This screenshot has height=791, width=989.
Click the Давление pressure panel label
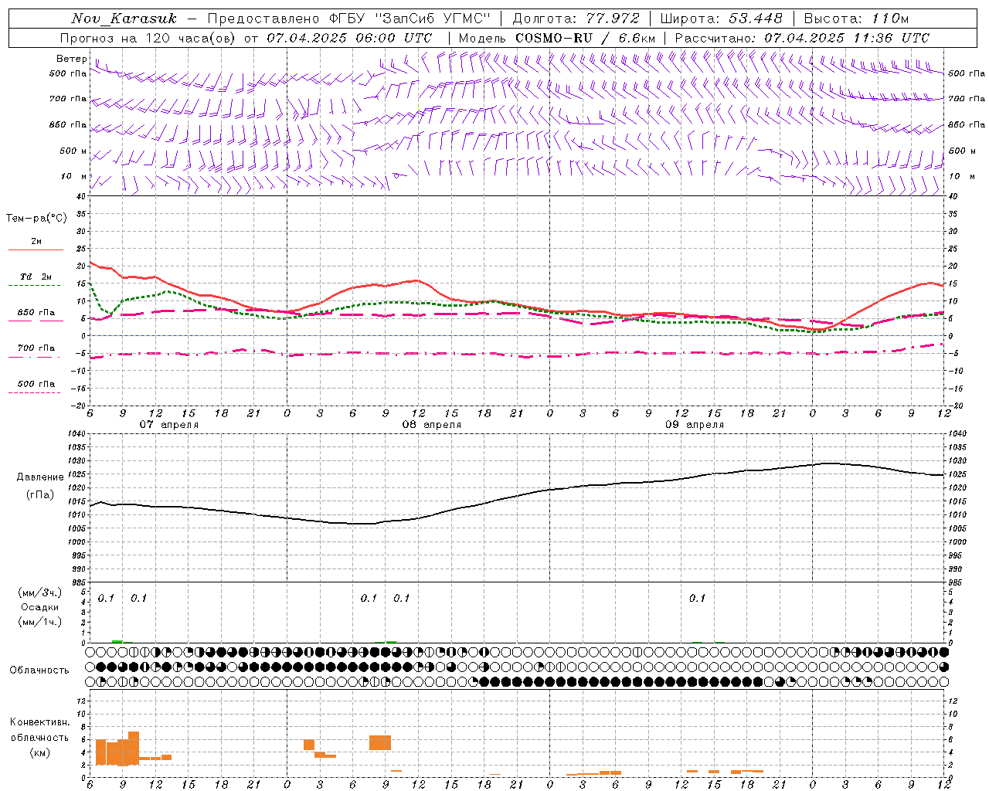tap(40, 477)
